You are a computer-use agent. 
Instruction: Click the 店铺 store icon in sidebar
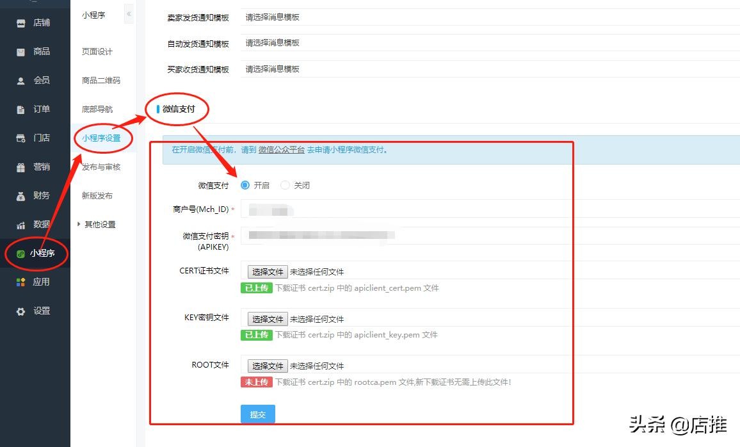coord(21,23)
